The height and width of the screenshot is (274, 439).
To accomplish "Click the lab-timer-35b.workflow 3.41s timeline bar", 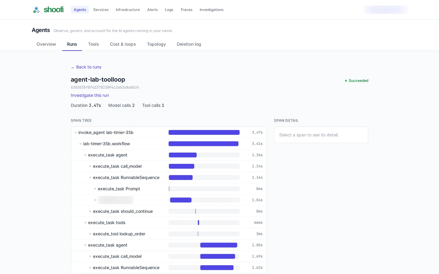I will [x=203, y=144].
